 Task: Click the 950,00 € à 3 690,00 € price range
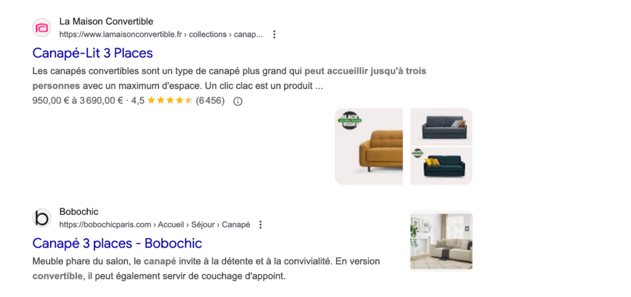(78, 100)
